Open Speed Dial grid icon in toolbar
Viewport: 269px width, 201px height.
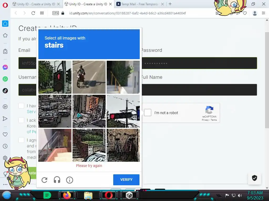click(x=42, y=13)
